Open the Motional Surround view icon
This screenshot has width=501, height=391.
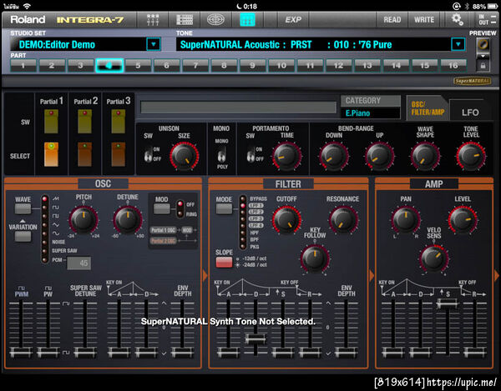click(x=215, y=20)
